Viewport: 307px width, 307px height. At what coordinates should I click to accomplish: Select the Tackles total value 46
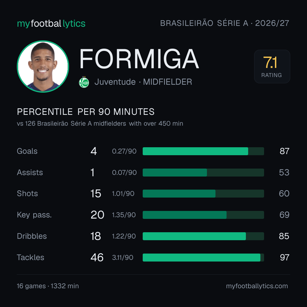pos(97,258)
